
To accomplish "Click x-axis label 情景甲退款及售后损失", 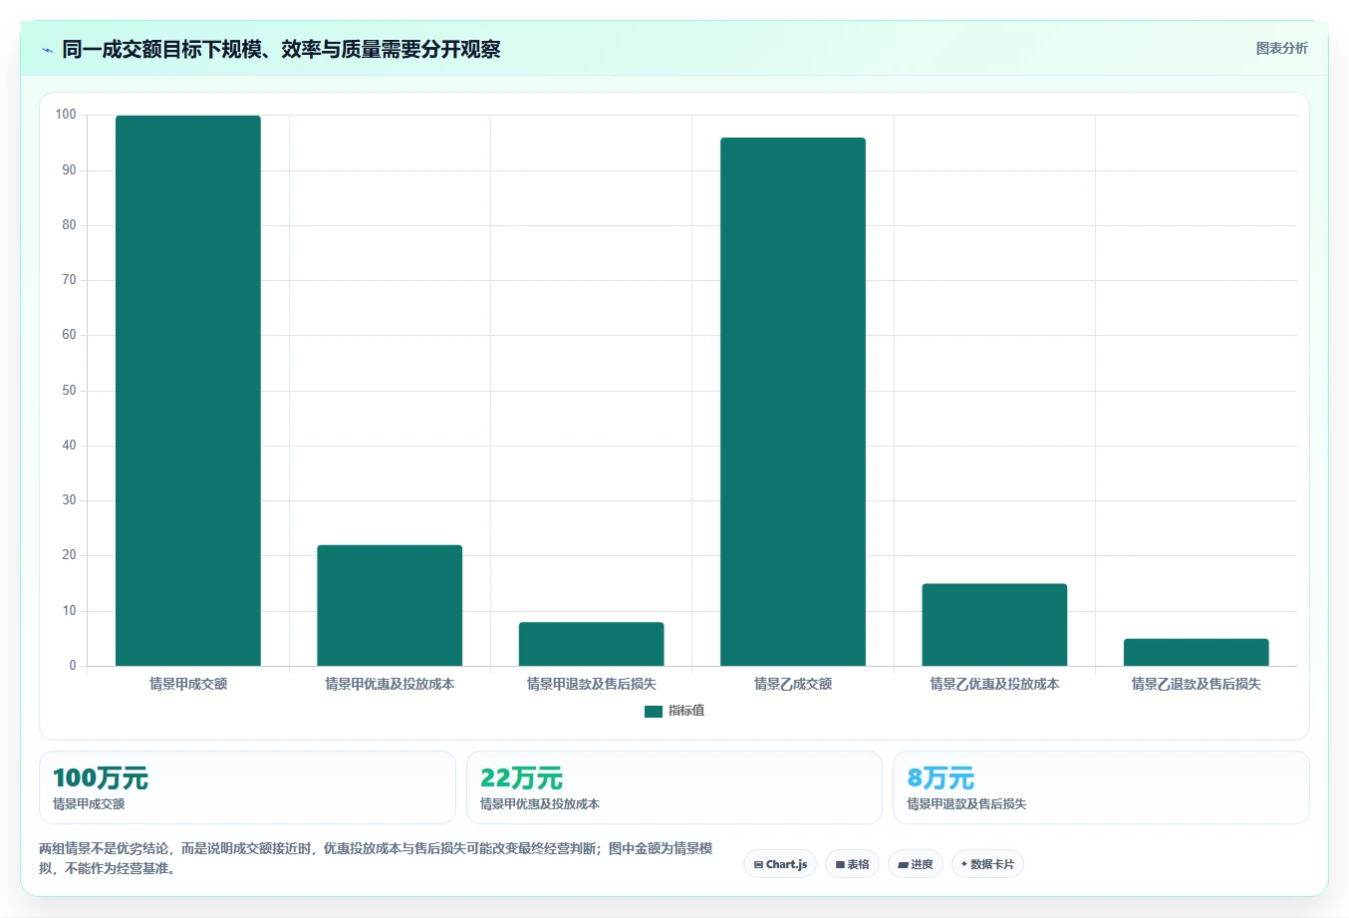I will pyautogui.click(x=591, y=684).
